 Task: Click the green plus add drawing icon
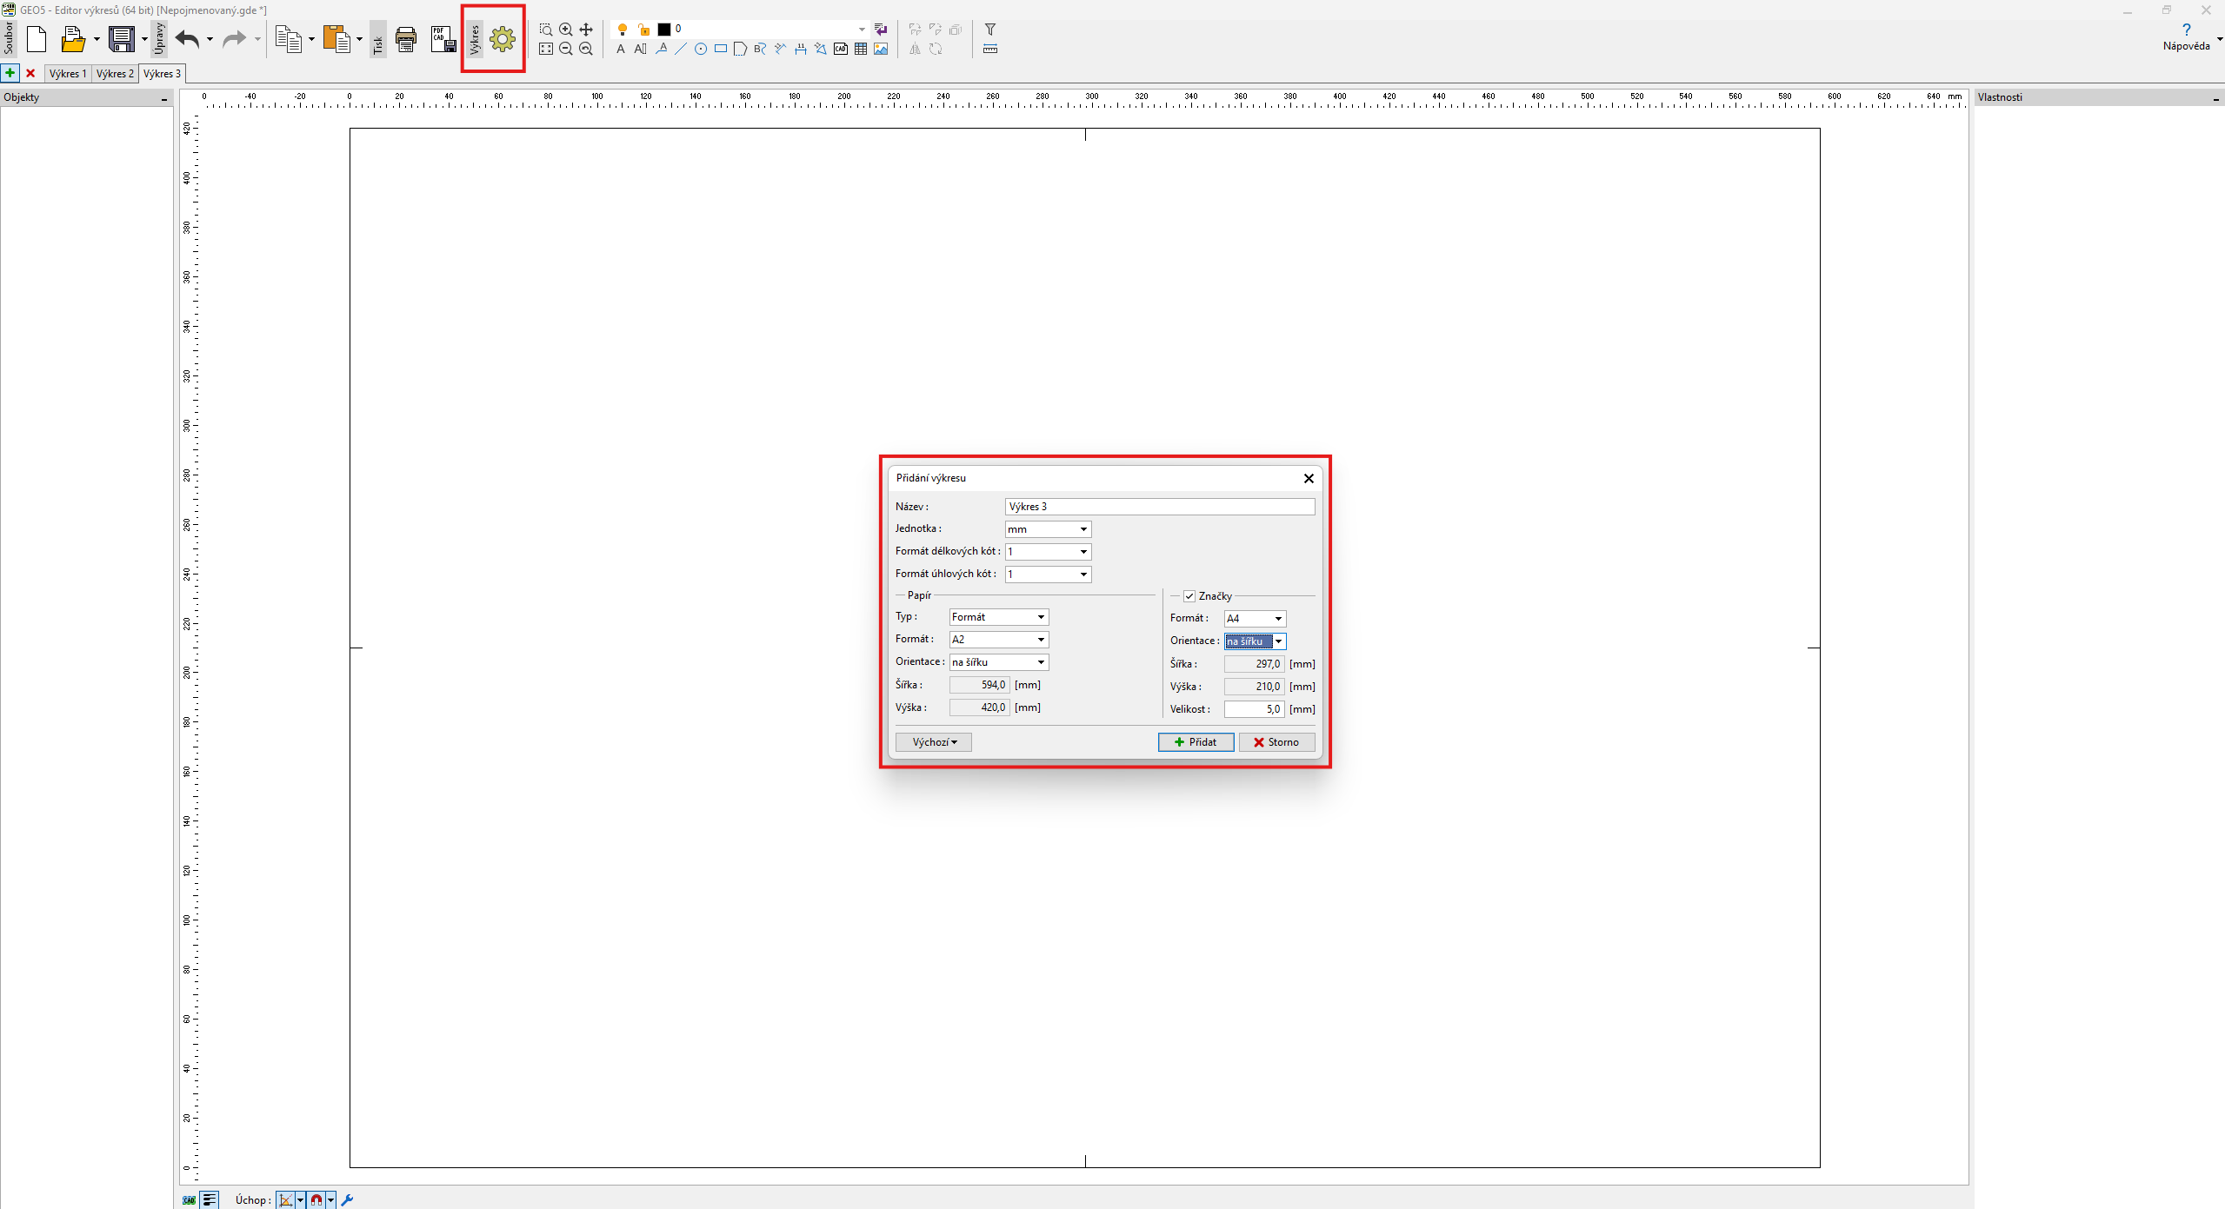[10, 73]
